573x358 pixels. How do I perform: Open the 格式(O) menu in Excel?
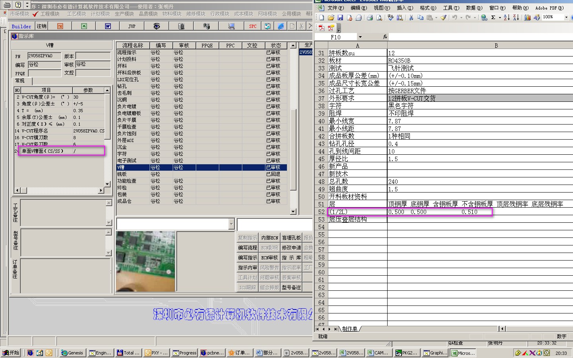tap(428, 8)
